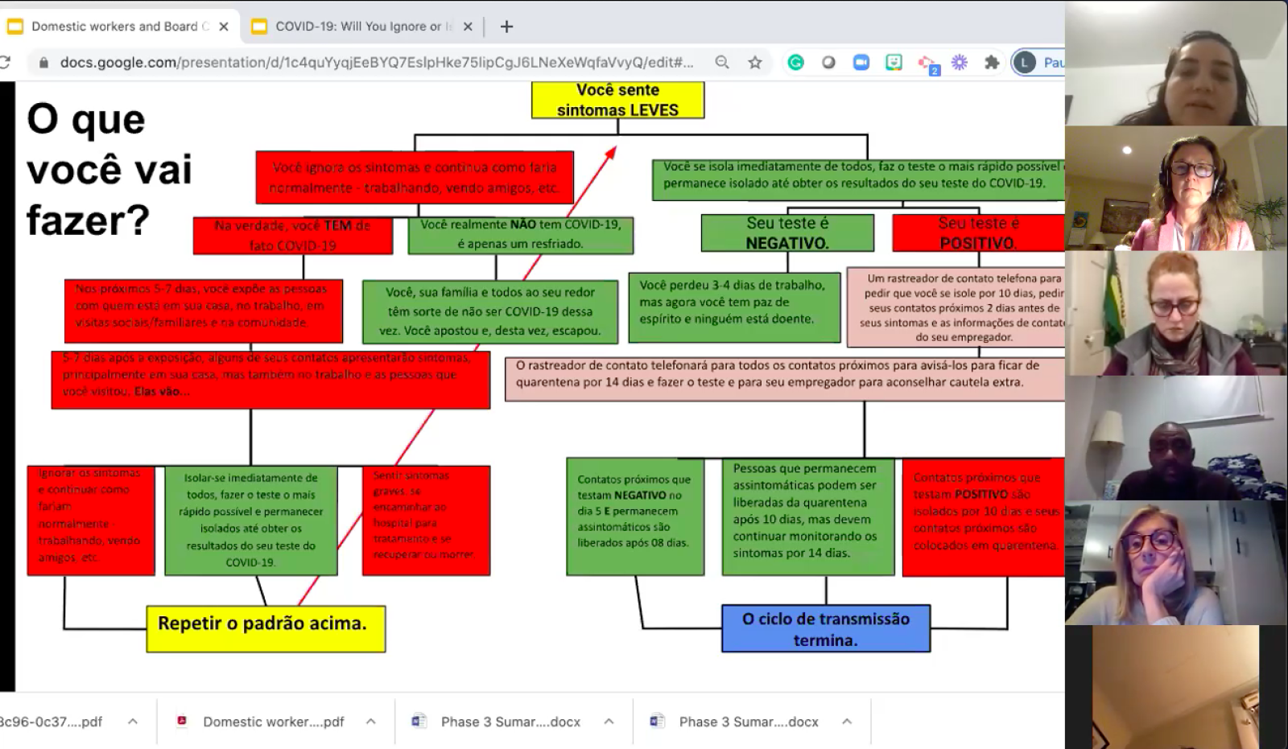
Task: Click 'Um rastreador de contato telefona' box
Action: (956, 308)
